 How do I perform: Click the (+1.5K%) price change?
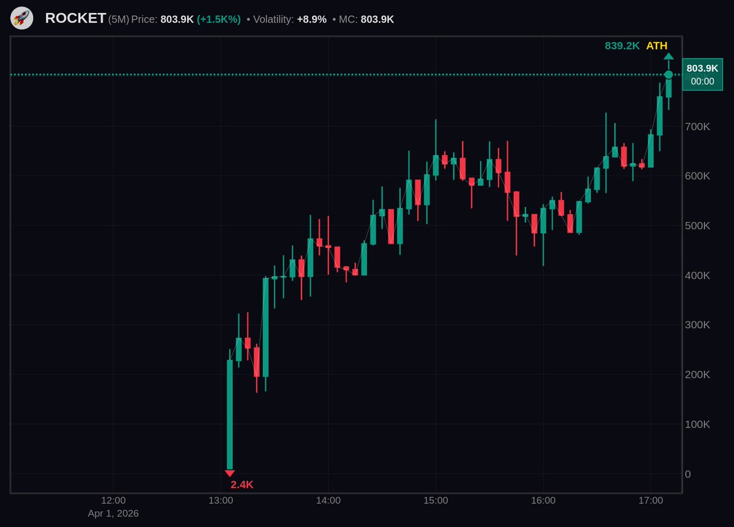(x=218, y=20)
